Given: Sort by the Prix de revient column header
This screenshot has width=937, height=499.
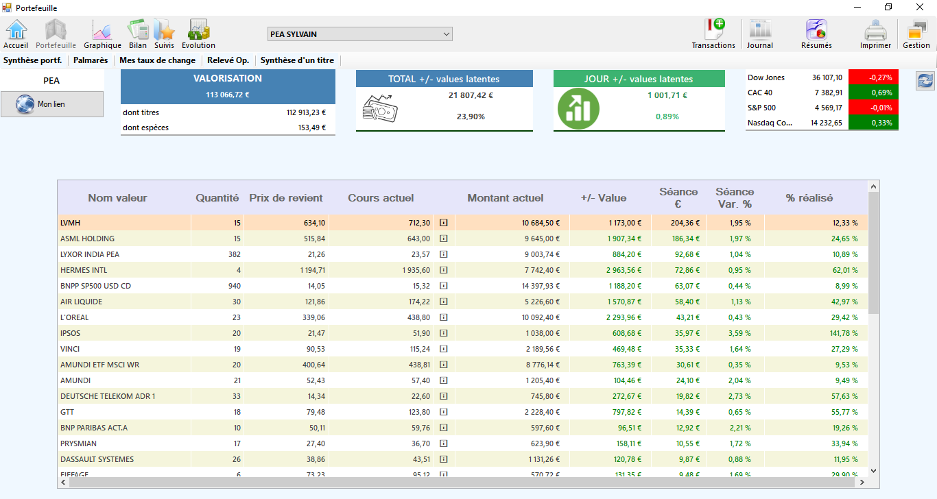Looking at the screenshot, I should click(x=286, y=198).
